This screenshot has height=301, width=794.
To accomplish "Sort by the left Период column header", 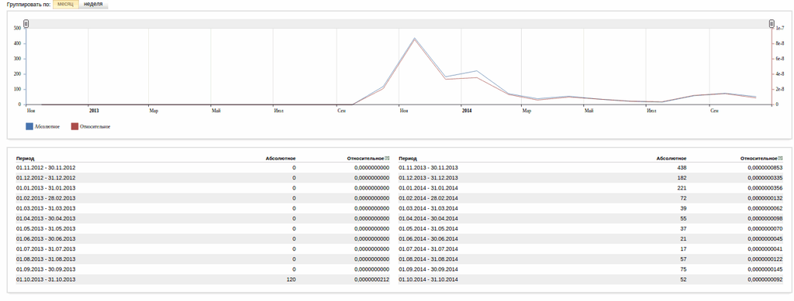I will pyautogui.click(x=26, y=159).
